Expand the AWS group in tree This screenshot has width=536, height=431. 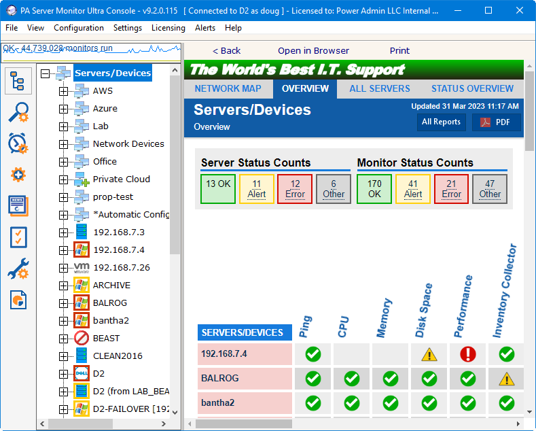point(63,91)
